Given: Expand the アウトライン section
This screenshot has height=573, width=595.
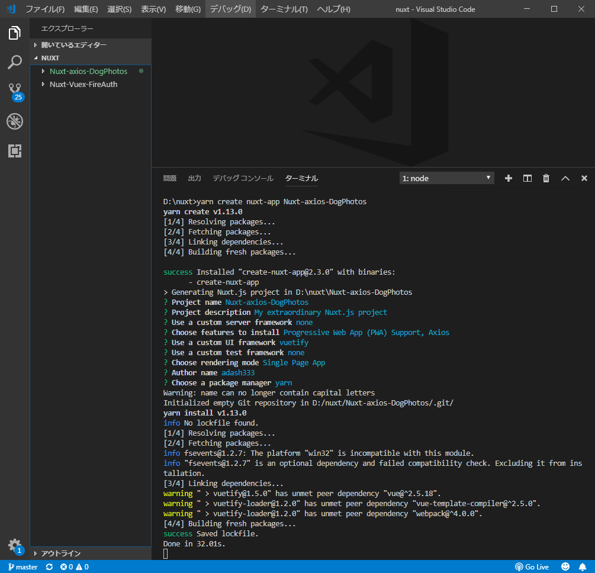Looking at the screenshot, I should click(60, 553).
